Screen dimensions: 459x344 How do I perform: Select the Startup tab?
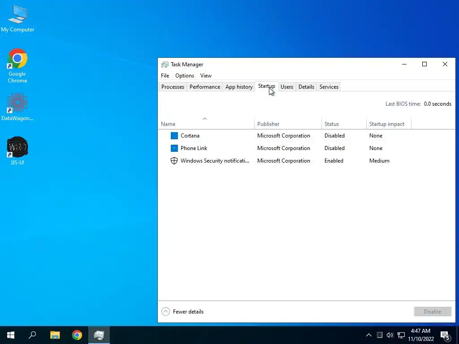pyautogui.click(x=266, y=86)
